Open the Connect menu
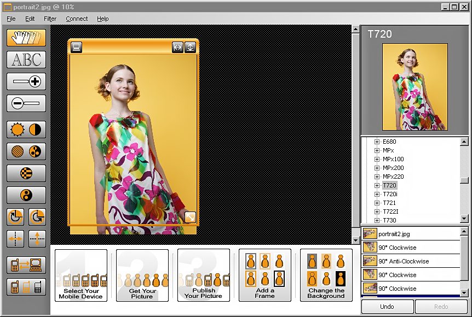The width and height of the screenshot is (472, 317). click(x=77, y=19)
